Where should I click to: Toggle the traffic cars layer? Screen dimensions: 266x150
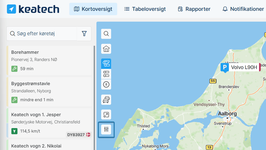[106, 99]
